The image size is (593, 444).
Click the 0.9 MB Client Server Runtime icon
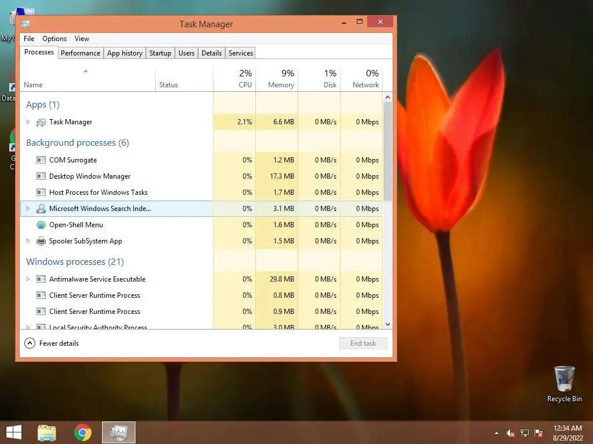pos(41,312)
